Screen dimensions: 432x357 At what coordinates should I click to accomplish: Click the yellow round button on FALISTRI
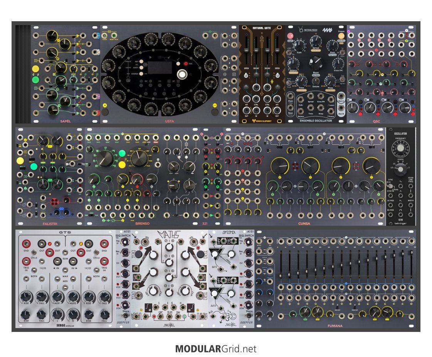point(20,161)
